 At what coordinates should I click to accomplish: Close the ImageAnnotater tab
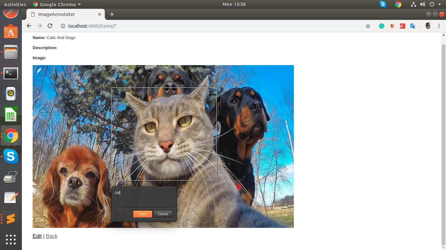[x=100, y=14]
